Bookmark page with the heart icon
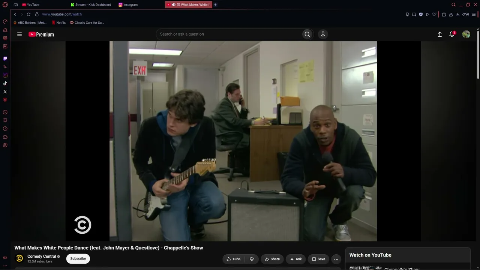 click(x=434, y=14)
